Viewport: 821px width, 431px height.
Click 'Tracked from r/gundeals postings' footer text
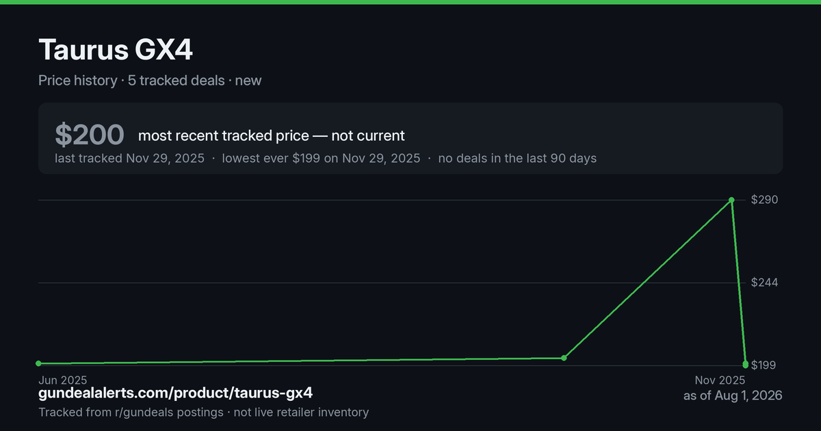(x=131, y=412)
